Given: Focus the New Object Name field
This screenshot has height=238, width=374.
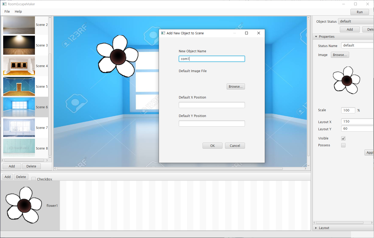Looking at the screenshot, I should [212, 59].
